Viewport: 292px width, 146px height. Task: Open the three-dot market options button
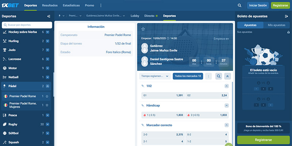coord(208,76)
